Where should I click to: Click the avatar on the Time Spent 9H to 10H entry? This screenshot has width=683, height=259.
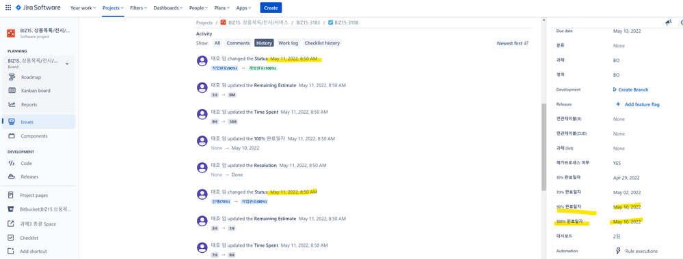pos(202,115)
